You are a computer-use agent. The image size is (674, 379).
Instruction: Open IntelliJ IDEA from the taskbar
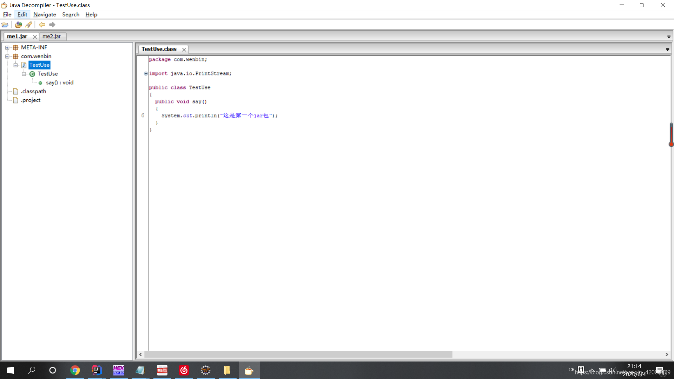(x=97, y=370)
